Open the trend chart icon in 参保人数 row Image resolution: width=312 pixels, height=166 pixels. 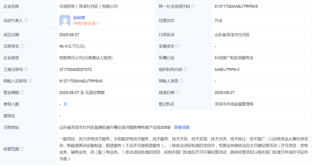[x=66, y=104]
